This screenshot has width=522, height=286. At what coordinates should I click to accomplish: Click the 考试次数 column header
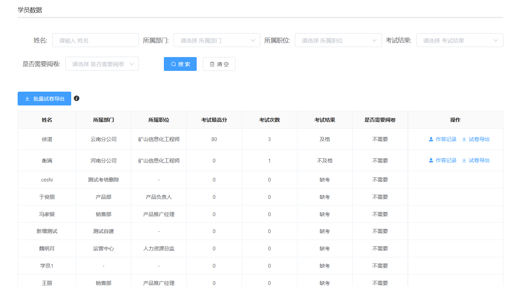click(269, 120)
